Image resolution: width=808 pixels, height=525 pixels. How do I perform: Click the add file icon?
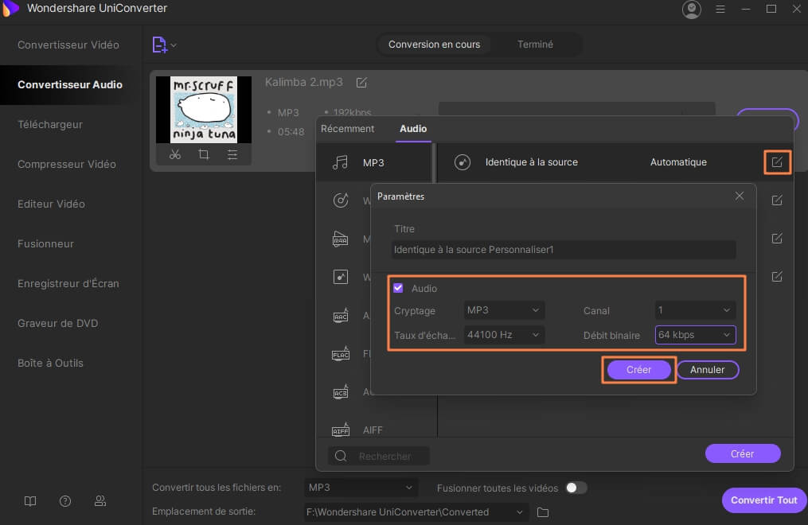tap(160, 45)
